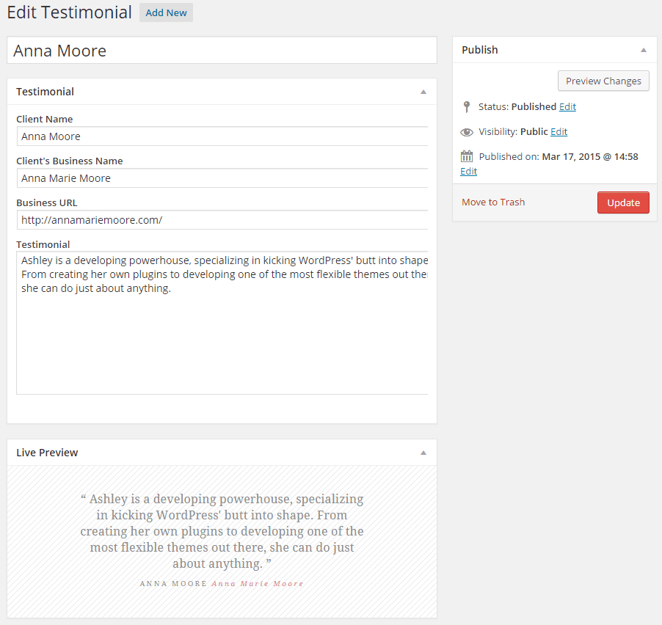Move this testimonial to trash

493,202
